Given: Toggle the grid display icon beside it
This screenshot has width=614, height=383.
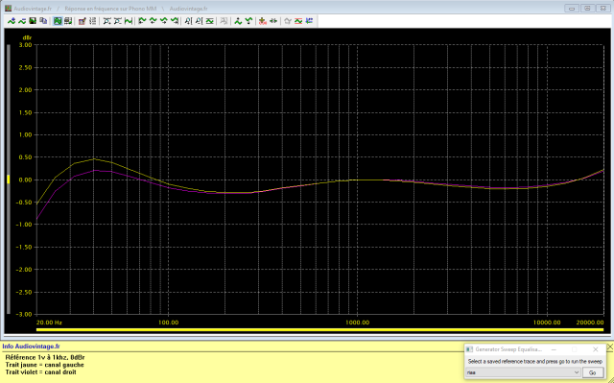Looking at the screenshot, I should (x=68, y=21).
